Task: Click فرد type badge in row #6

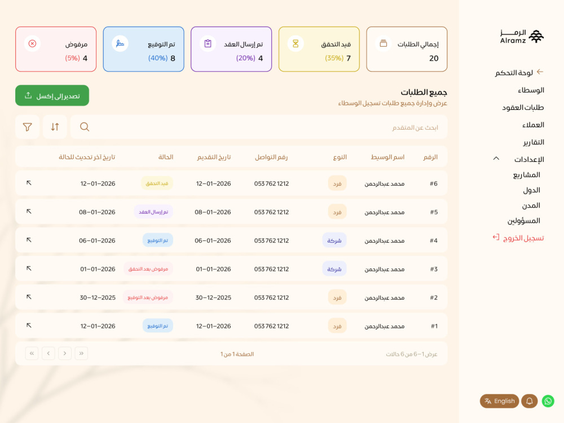Action: click(337, 183)
